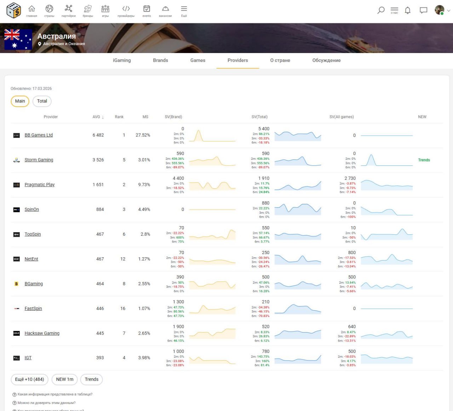Switch to the Total view toggle
This screenshot has height=411, width=453.
pos(42,101)
